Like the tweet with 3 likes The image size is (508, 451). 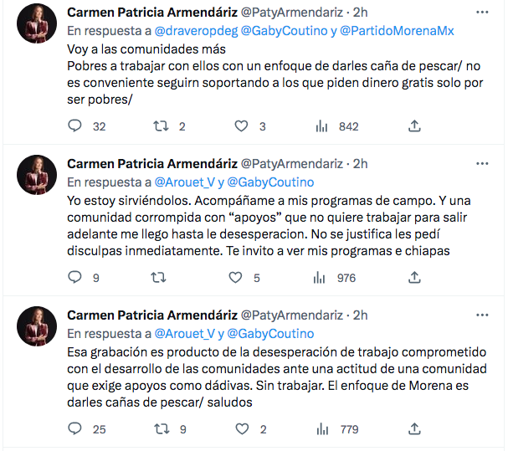tap(242, 126)
